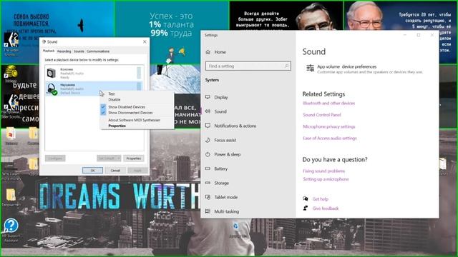The width and height of the screenshot is (458, 257).
Task: Open the Multi-tasking icon in Settings
Action: click(208, 211)
